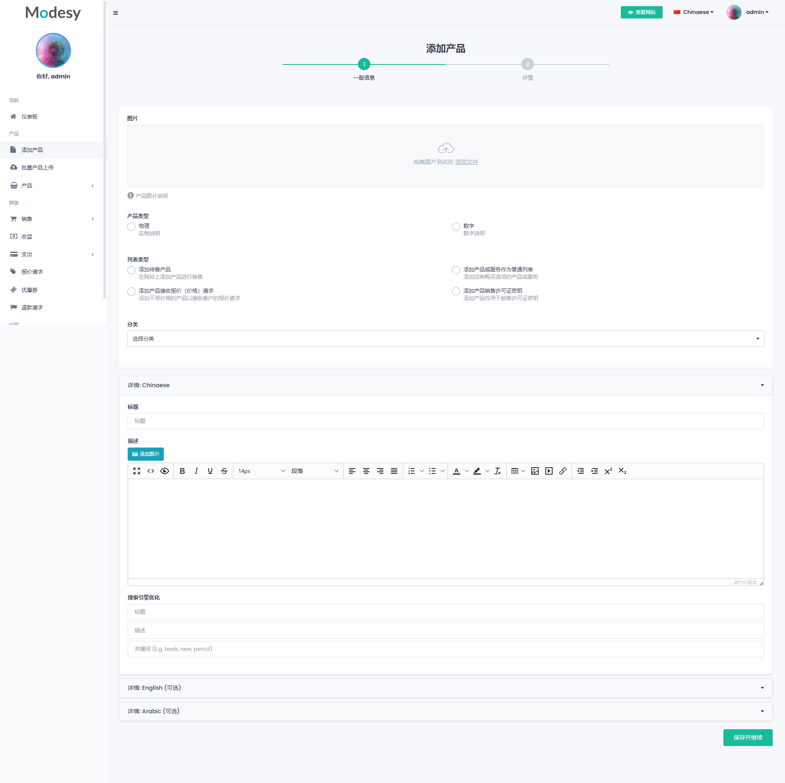
Task: Click the 保存并继续 button
Action: (x=748, y=737)
